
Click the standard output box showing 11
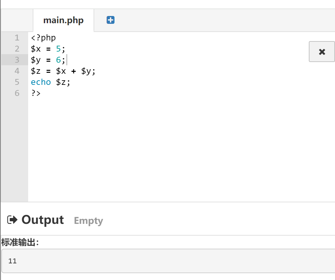[168, 261]
